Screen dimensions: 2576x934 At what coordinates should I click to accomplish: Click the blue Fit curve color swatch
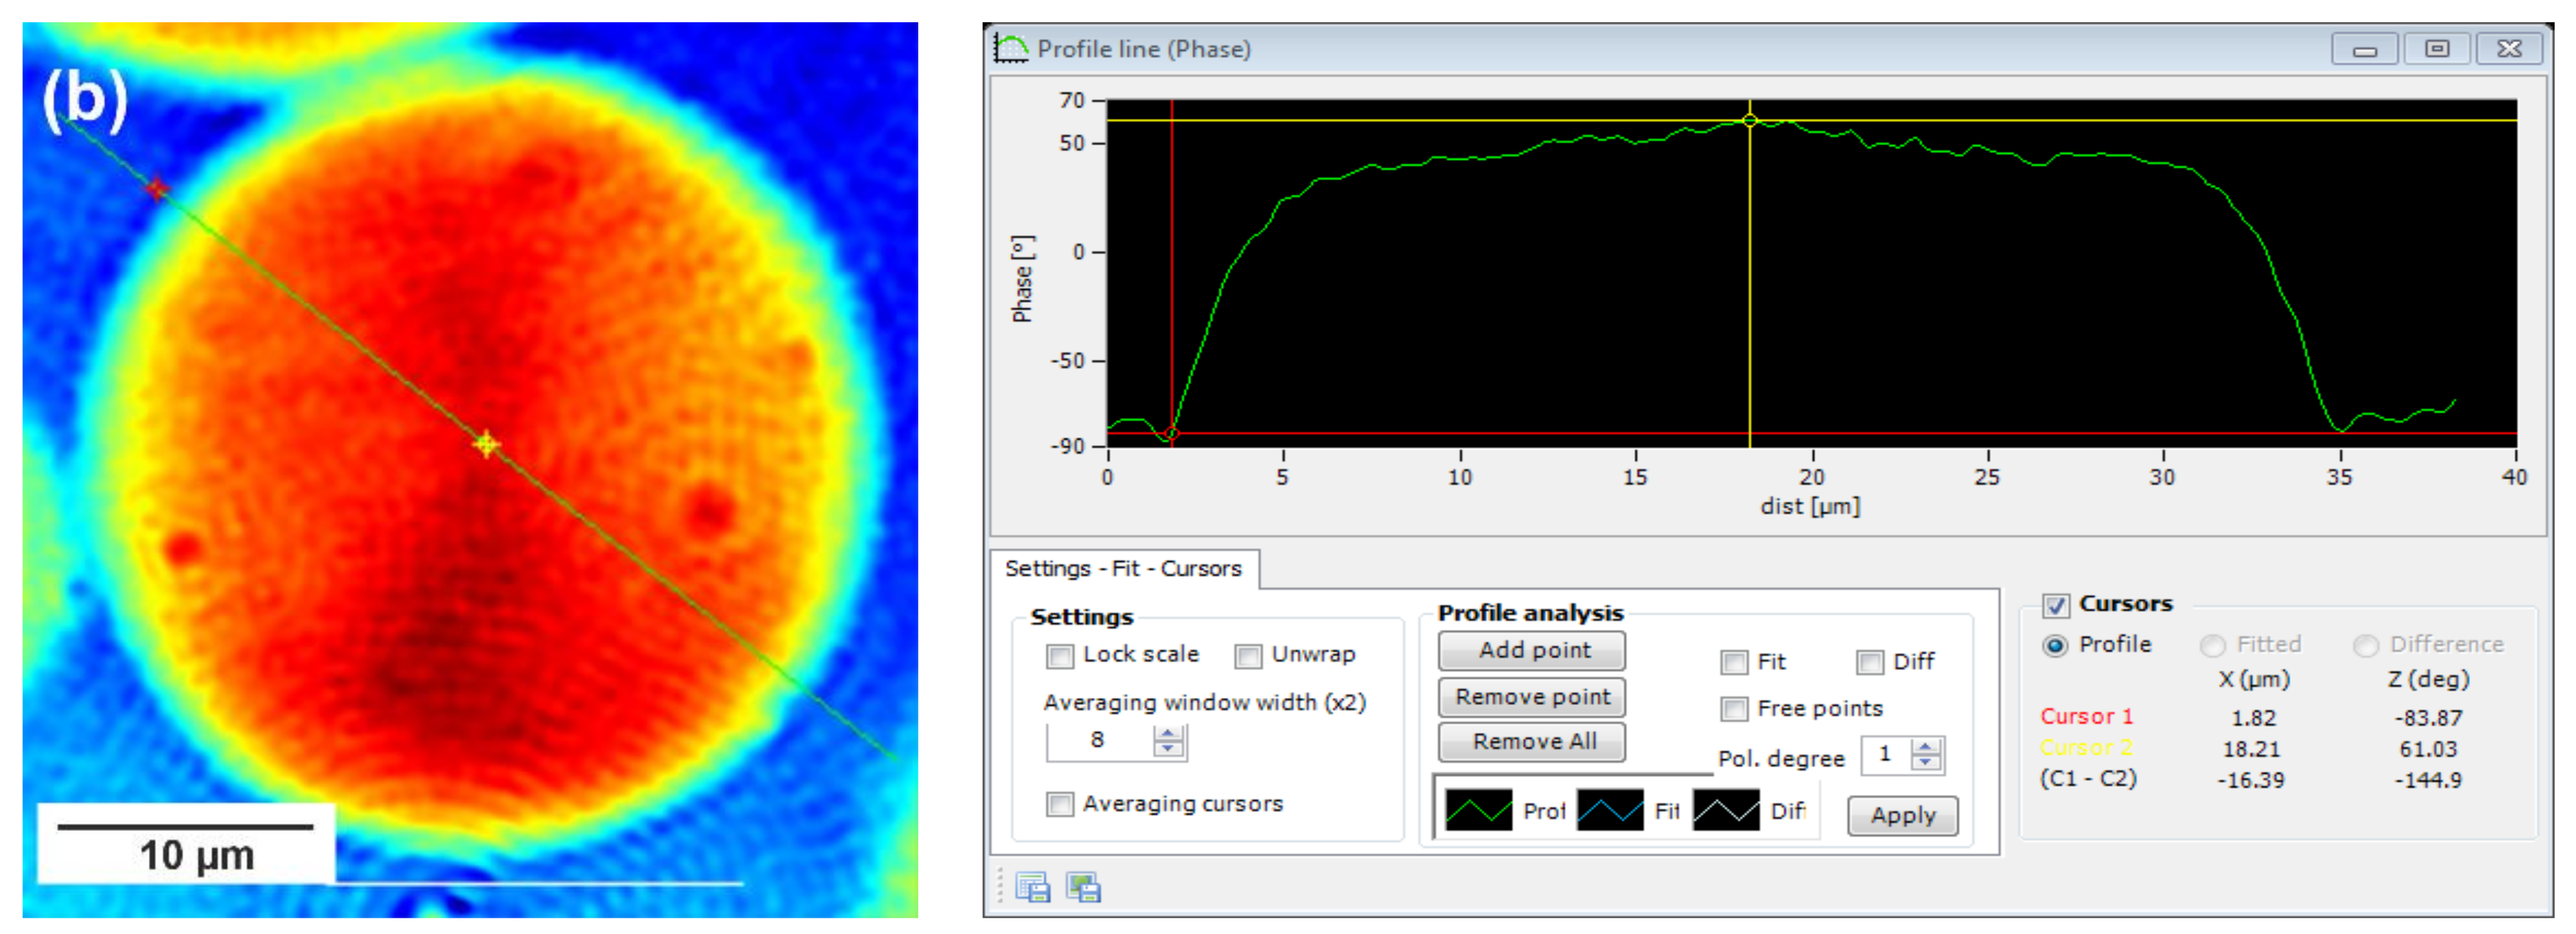(1609, 810)
